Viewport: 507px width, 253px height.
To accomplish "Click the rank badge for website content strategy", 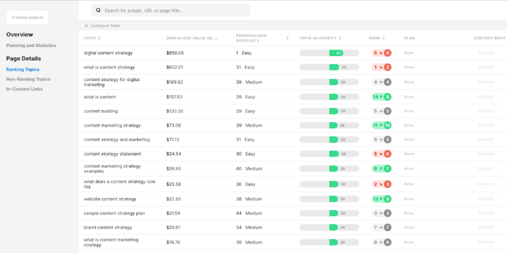I will [x=381, y=199].
